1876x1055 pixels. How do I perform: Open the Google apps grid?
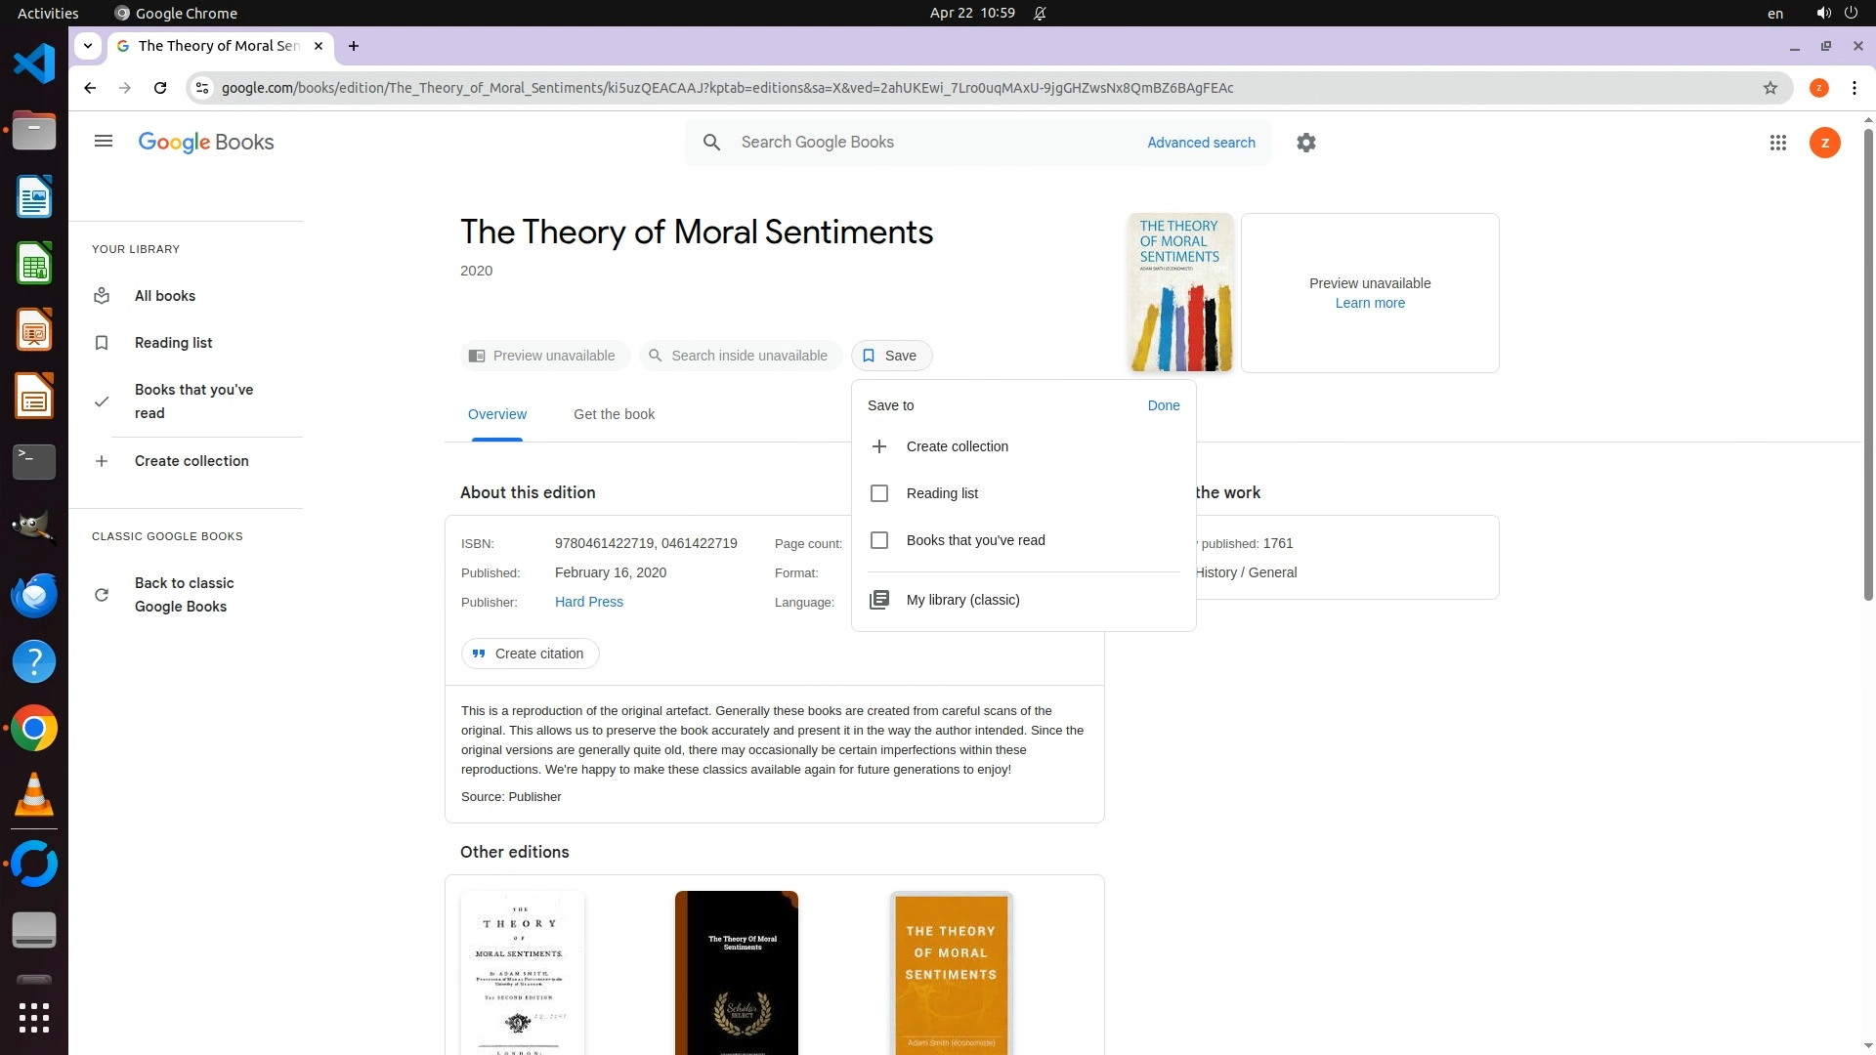[x=1778, y=143]
